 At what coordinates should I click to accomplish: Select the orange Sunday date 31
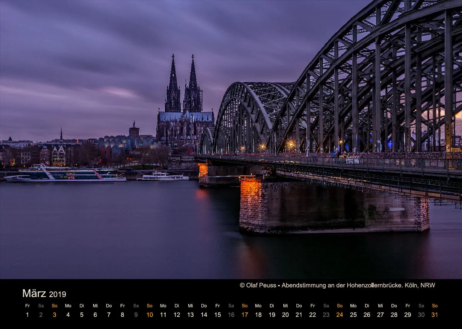pos(435,315)
